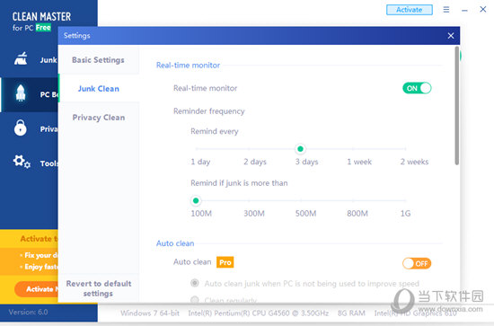Open the Privacy Clean padlock icon
Viewport: 494px width, 326px height.
click(20, 128)
